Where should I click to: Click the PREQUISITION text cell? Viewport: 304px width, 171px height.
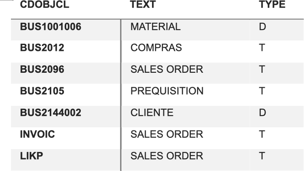(x=167, y=91)
